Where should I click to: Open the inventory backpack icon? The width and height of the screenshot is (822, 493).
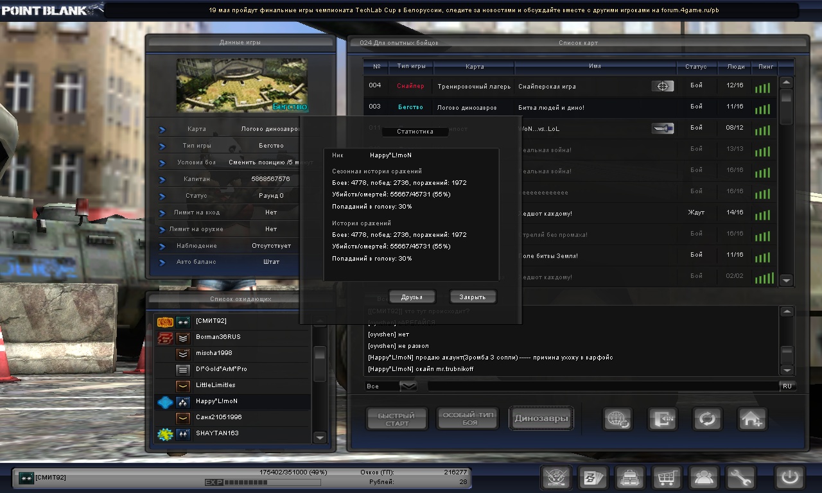(629, 478)
